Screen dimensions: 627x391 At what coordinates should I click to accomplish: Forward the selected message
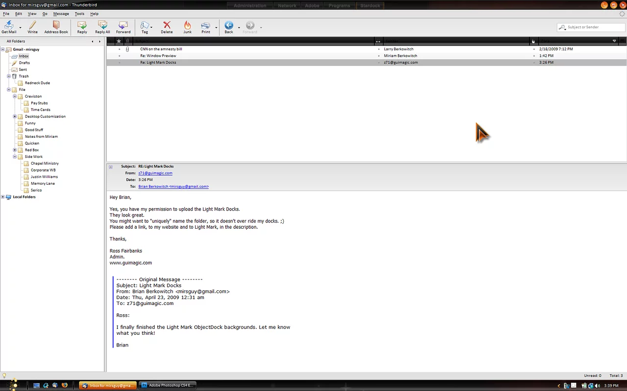pyautogui.click(x=123, y=26)
